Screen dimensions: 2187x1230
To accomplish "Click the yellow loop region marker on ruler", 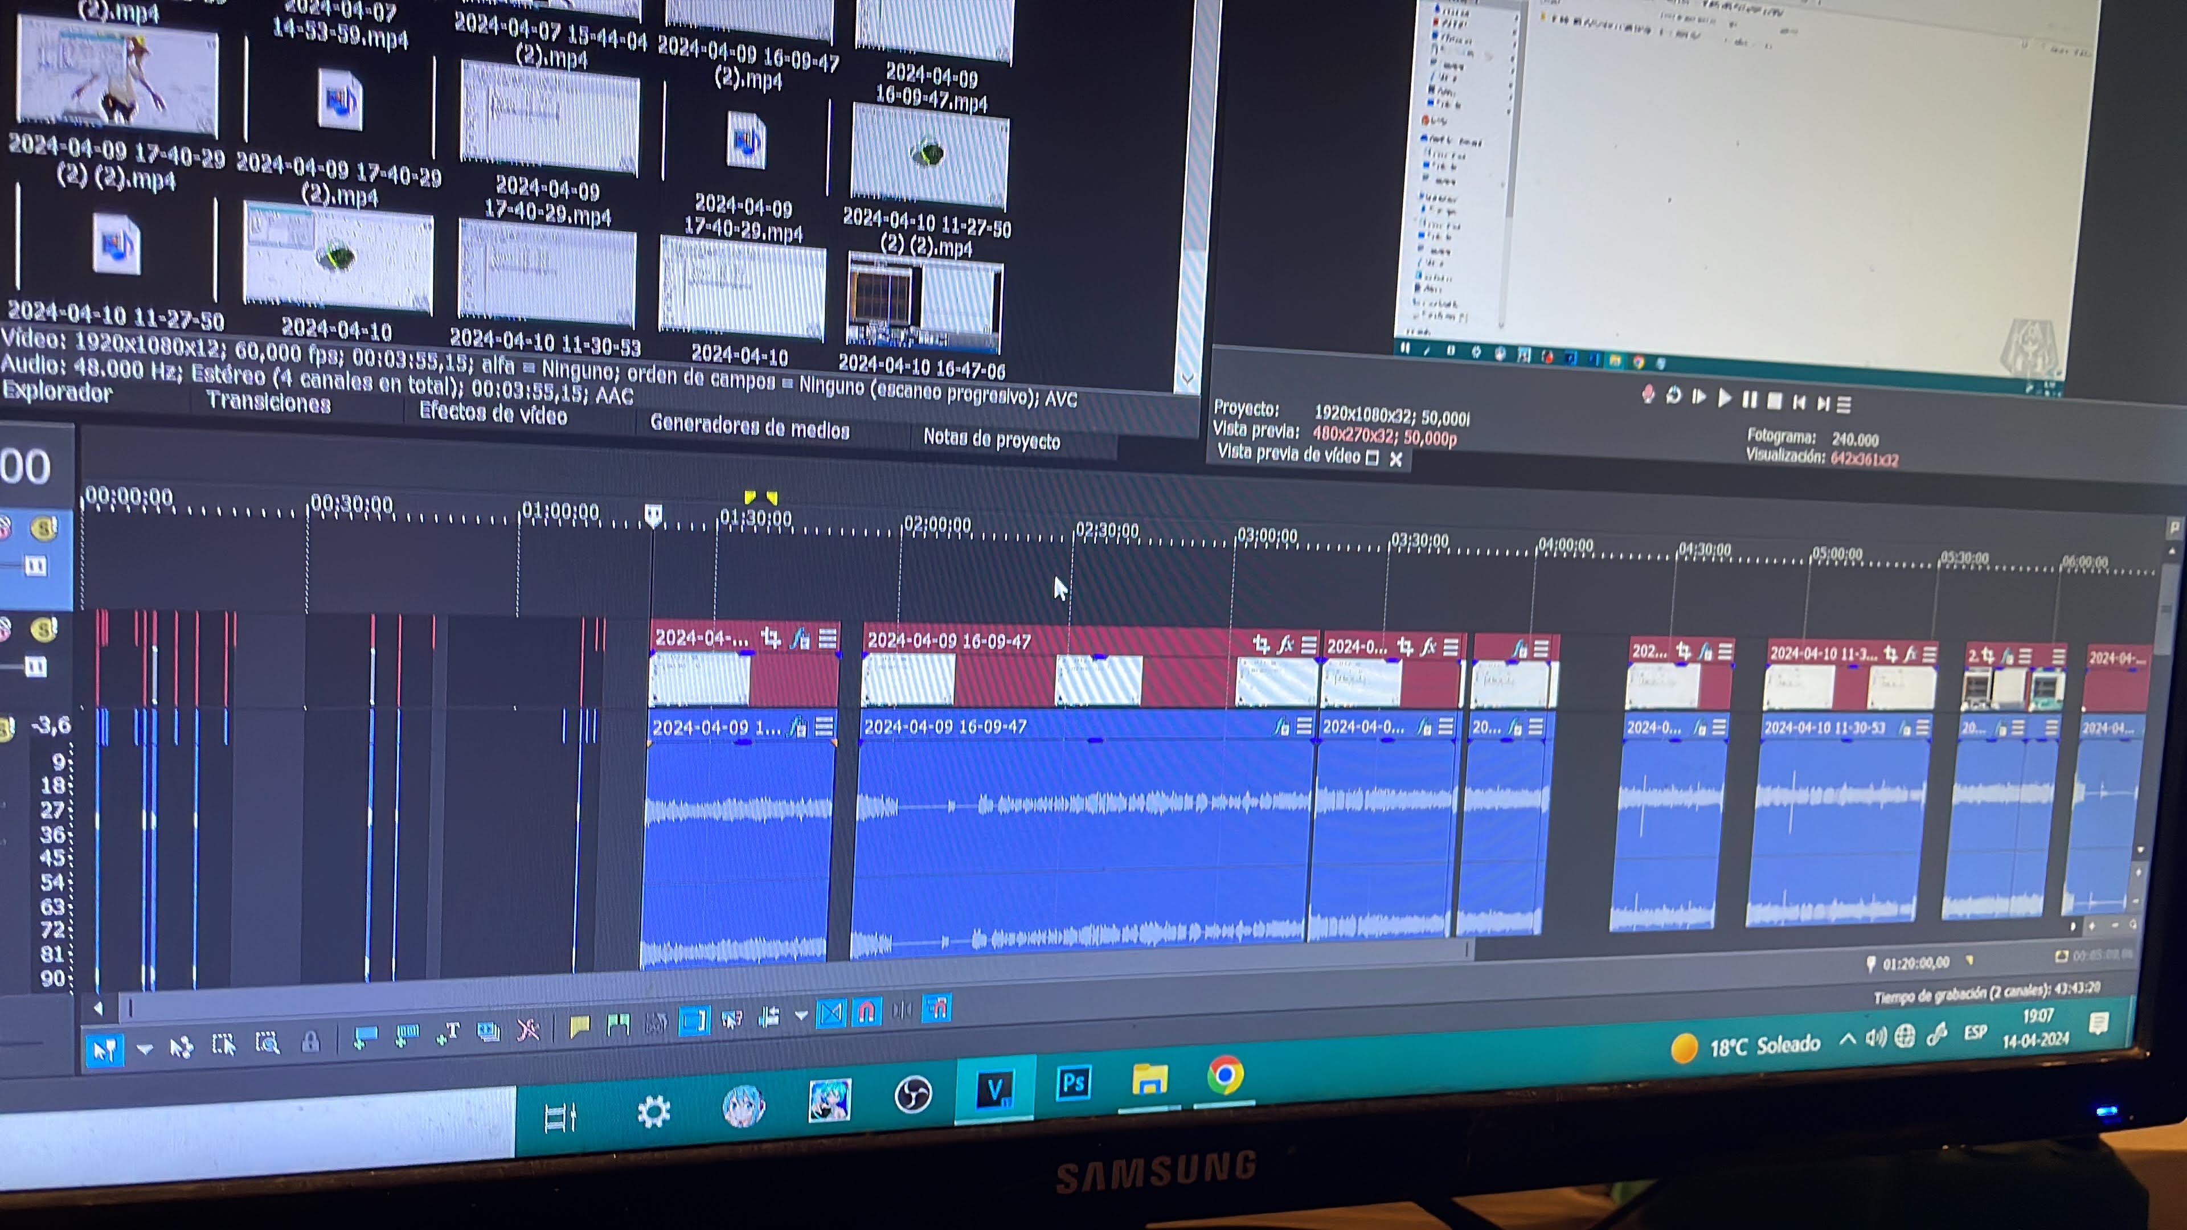I will point(761,498).
